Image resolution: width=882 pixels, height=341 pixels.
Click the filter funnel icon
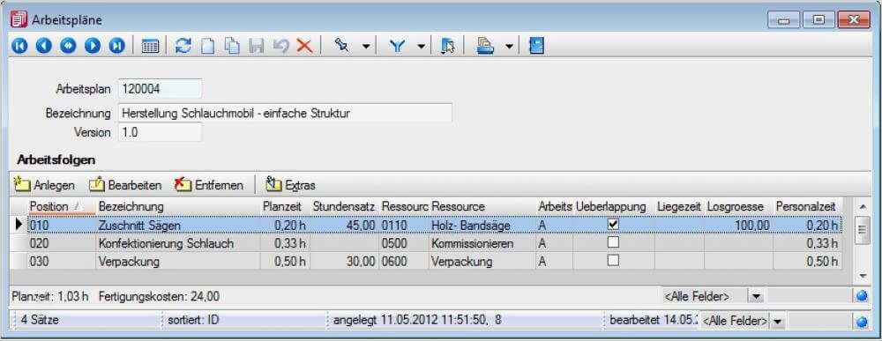coord(398,46)
